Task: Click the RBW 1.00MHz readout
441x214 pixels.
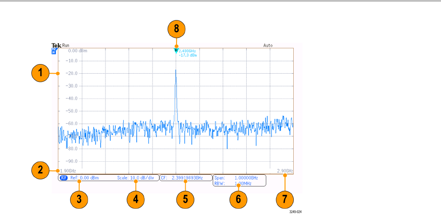Action: tap(233, 183)
